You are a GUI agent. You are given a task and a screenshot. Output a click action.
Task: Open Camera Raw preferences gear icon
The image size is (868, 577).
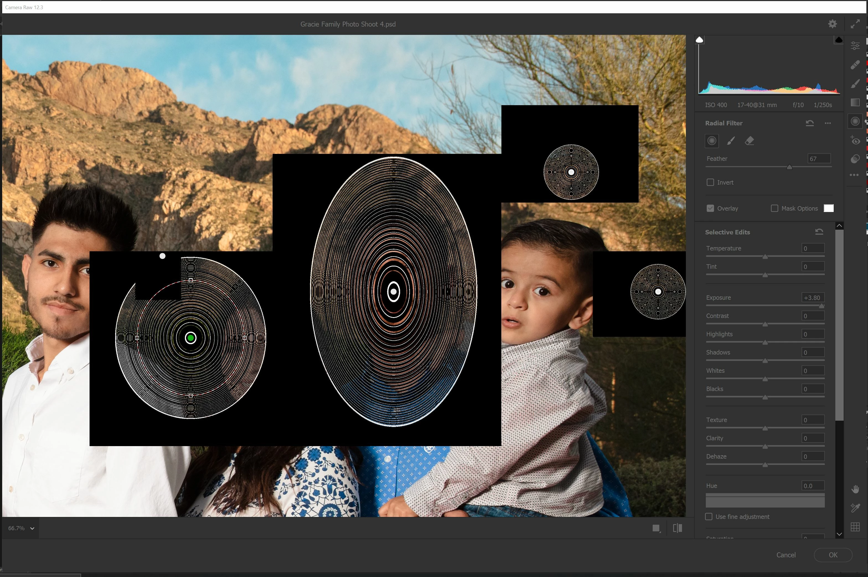(832, 24)
